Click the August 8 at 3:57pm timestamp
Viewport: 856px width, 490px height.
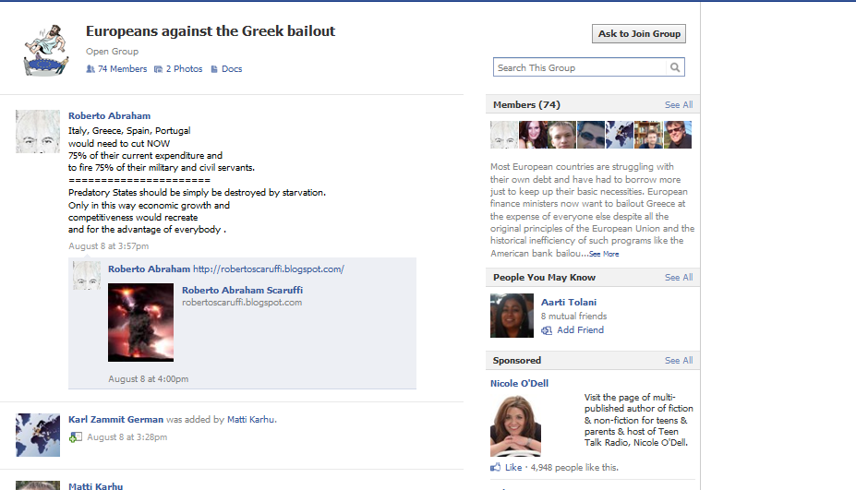pos(109,246)
